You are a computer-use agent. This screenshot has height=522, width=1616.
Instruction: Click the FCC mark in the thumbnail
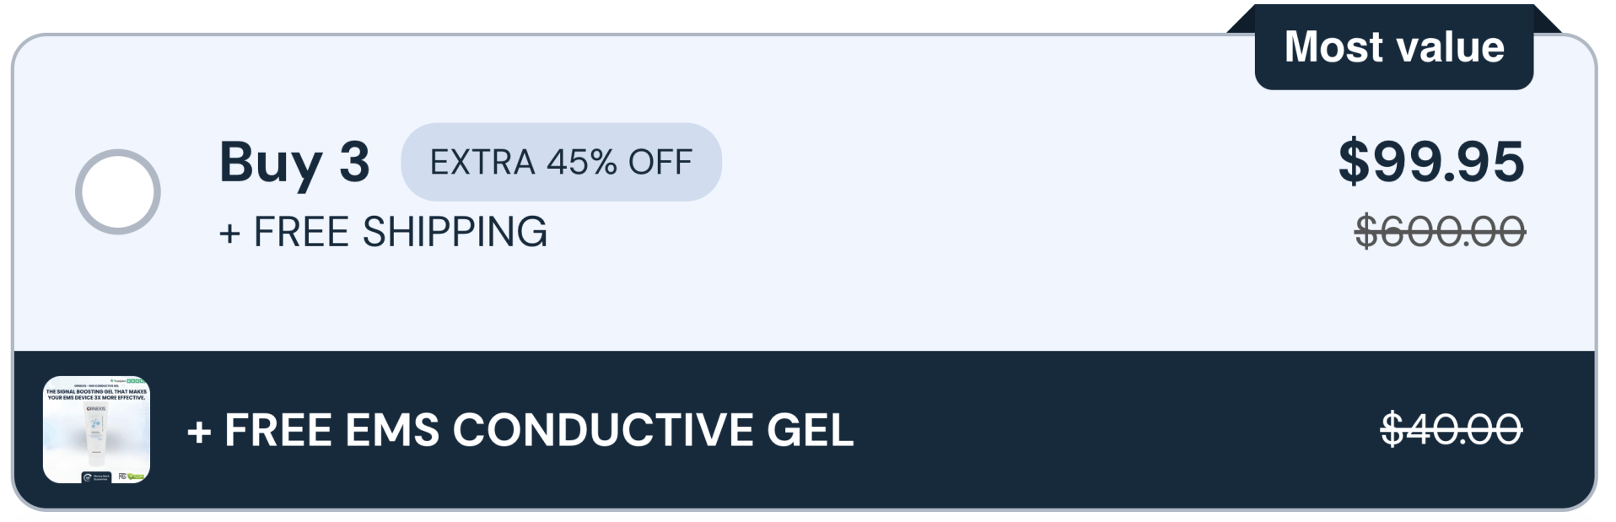123,476
